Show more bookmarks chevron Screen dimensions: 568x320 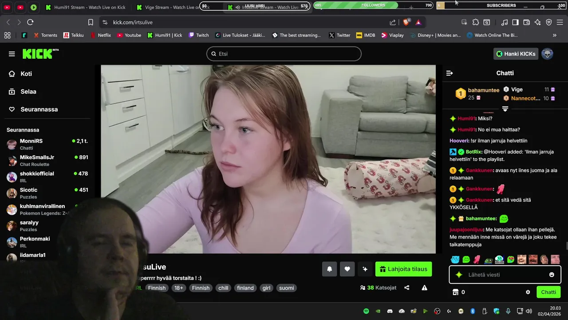554,35
